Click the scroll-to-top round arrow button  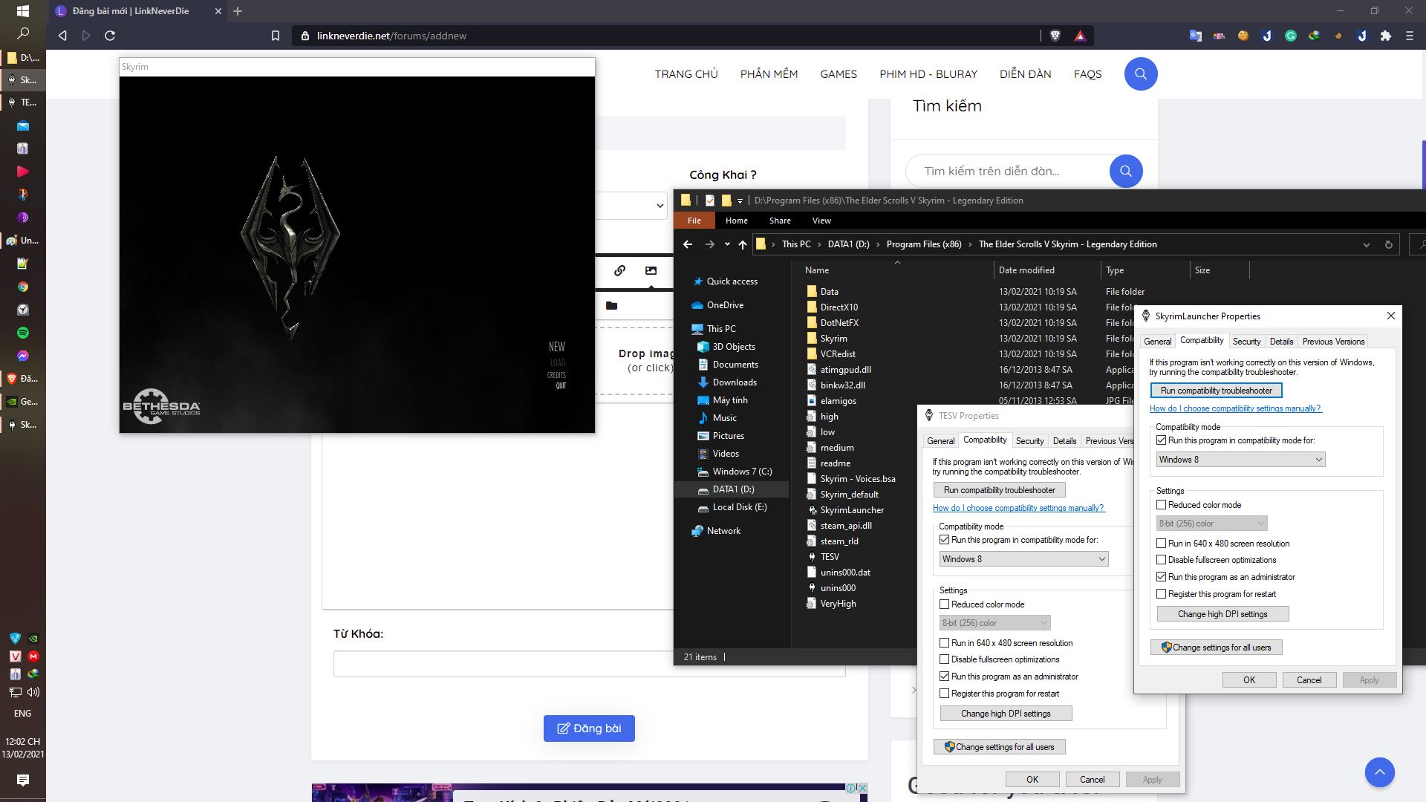[x=1379, y=772]
